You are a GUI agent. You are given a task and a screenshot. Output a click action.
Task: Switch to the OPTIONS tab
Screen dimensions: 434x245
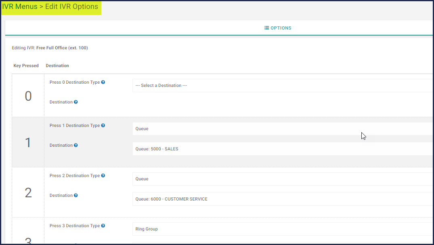click(278, 28)
